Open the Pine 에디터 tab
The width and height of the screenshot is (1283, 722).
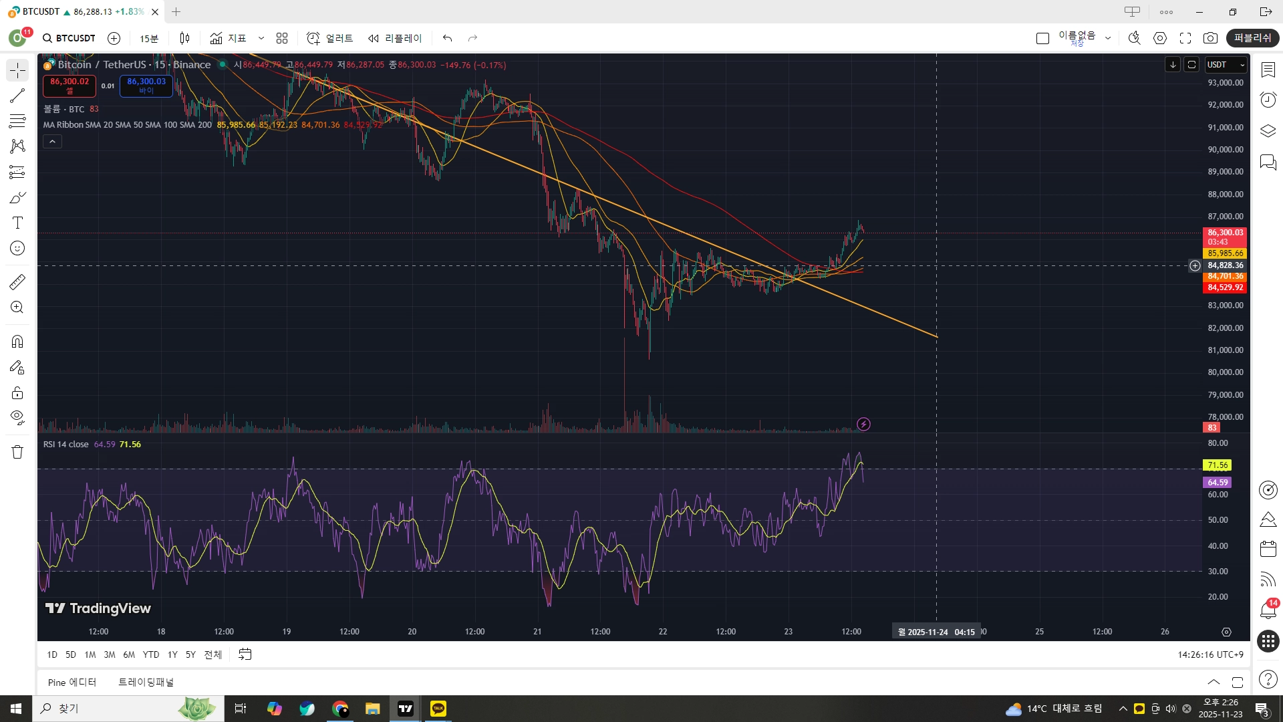[72, 682]
